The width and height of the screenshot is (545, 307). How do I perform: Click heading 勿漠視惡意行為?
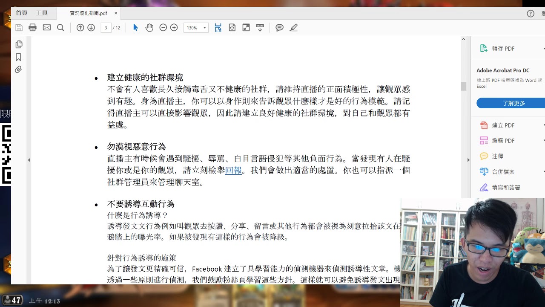pos(136,147)
